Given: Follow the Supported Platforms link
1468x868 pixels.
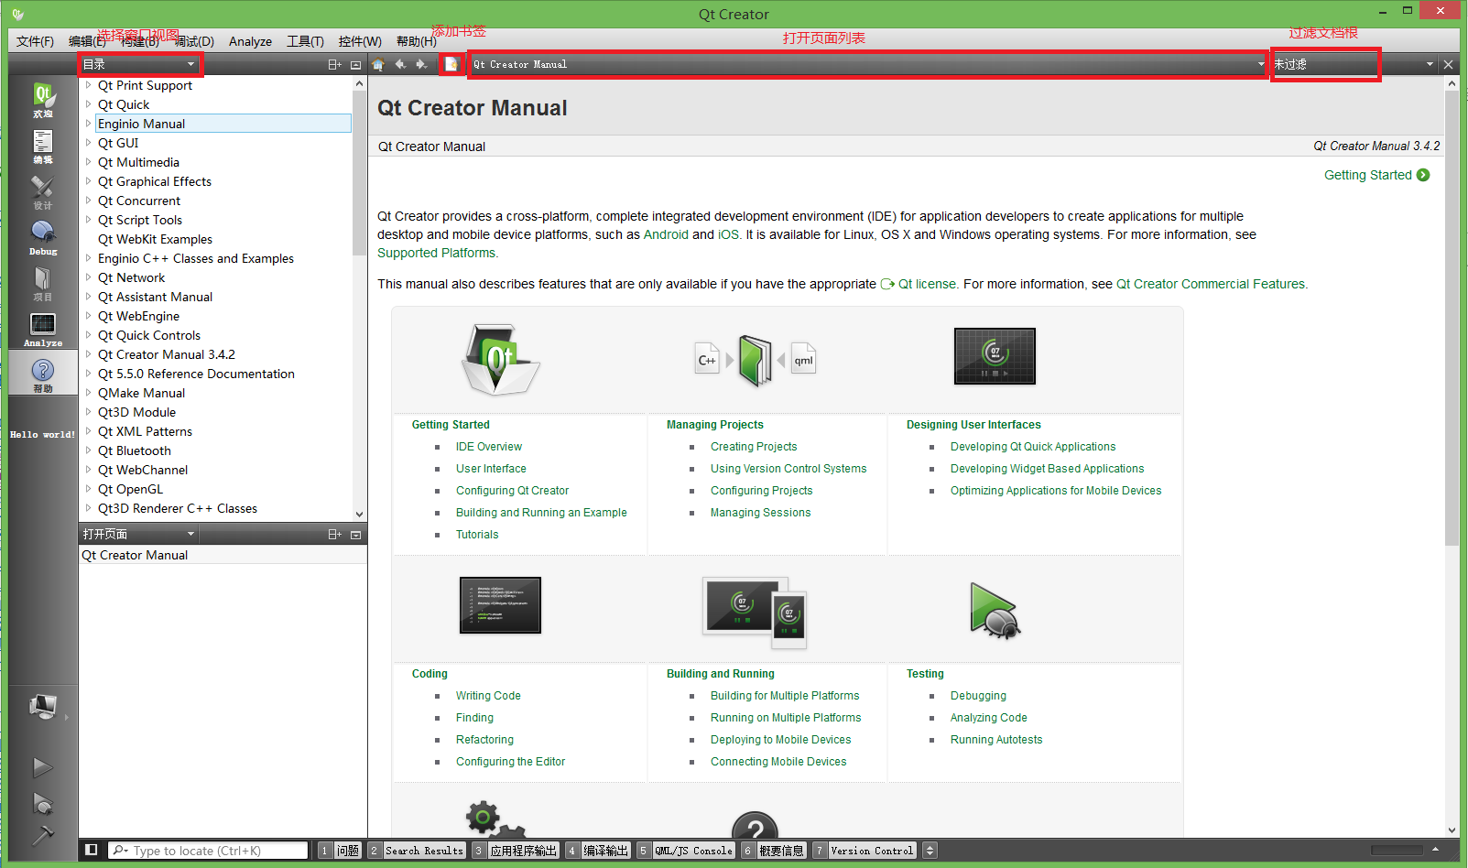Looking at the screenshot, I should tap(436, 253).
